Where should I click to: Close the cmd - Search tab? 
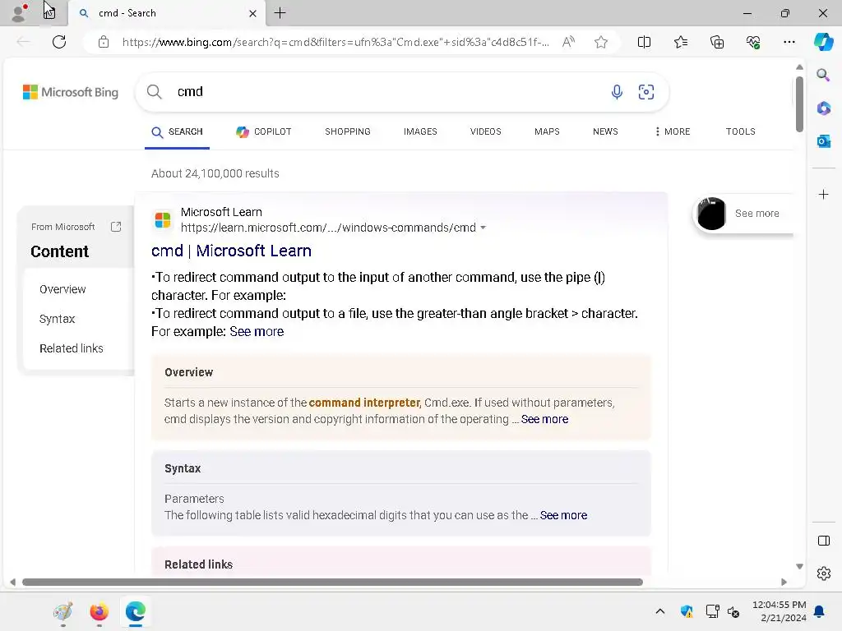[x=252, y=13]
